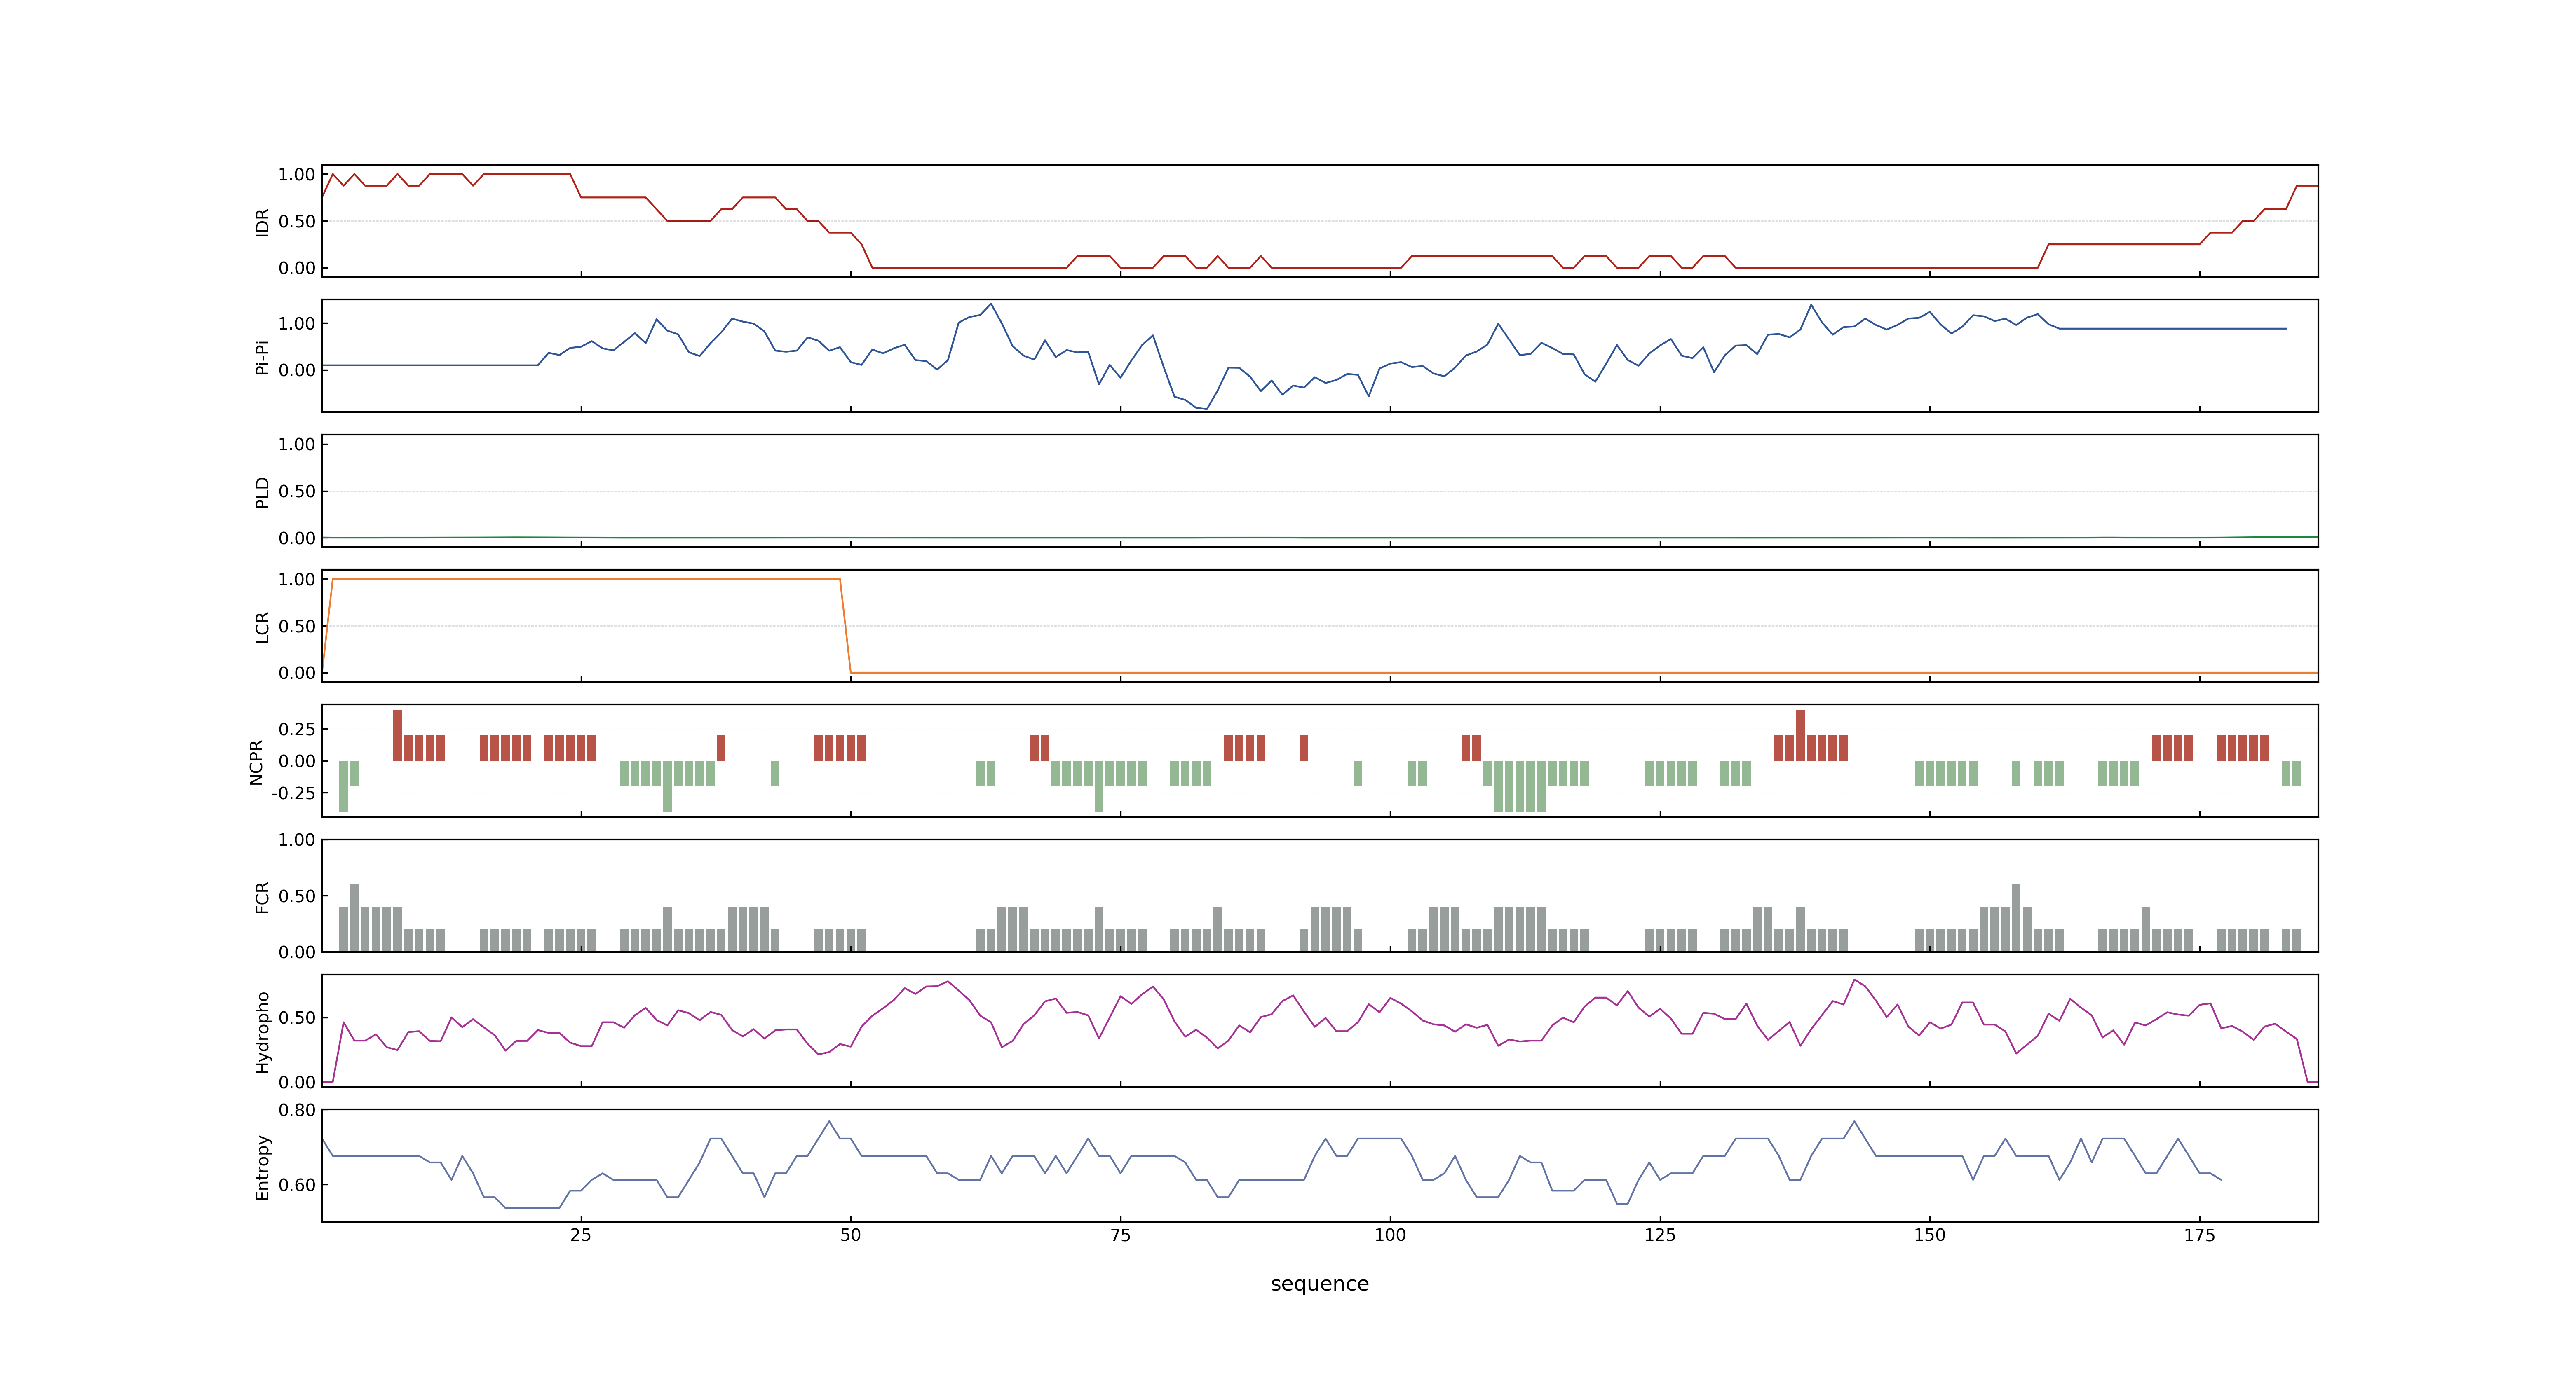Click the 0.25 tick on NCPR axis
This screenshot has width=2576, height=1373.
(x=297, y=730)
